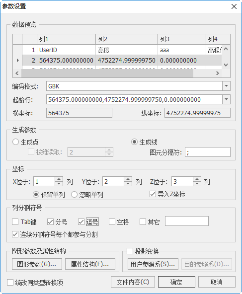Select row 2 via its row header arrow
The height and width of the screenshot is (294, 242).
(17, 61)
